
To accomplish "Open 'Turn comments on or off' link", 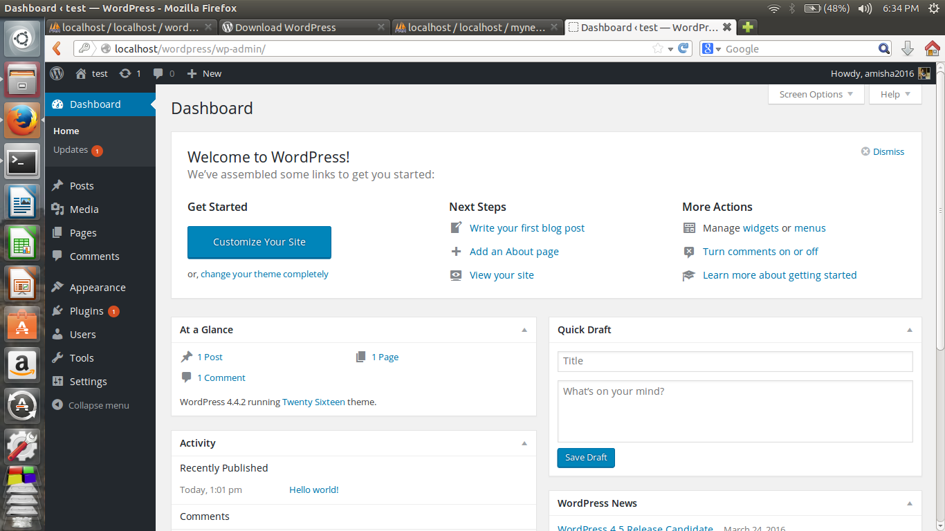I will click(760, 252).
